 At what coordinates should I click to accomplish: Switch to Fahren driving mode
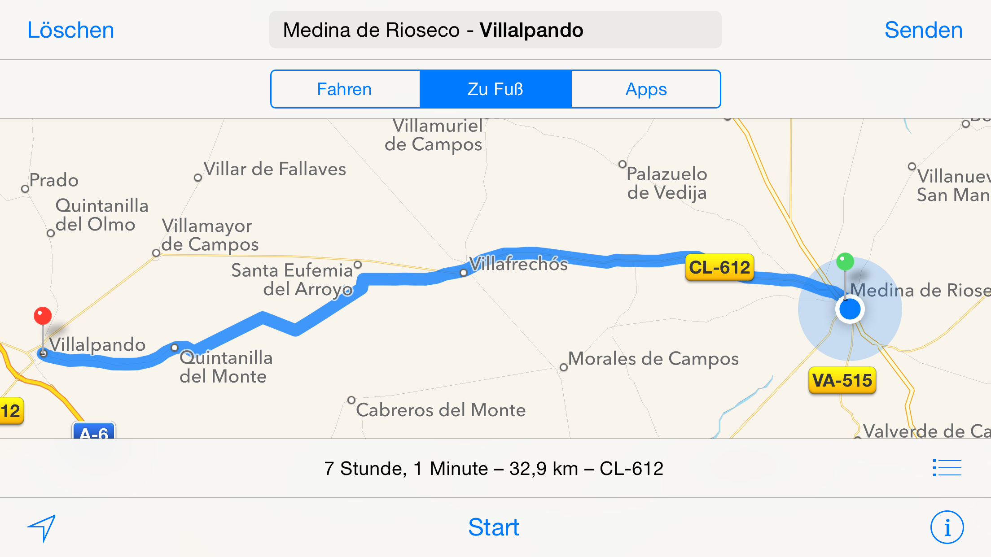(x=345, y=89)
